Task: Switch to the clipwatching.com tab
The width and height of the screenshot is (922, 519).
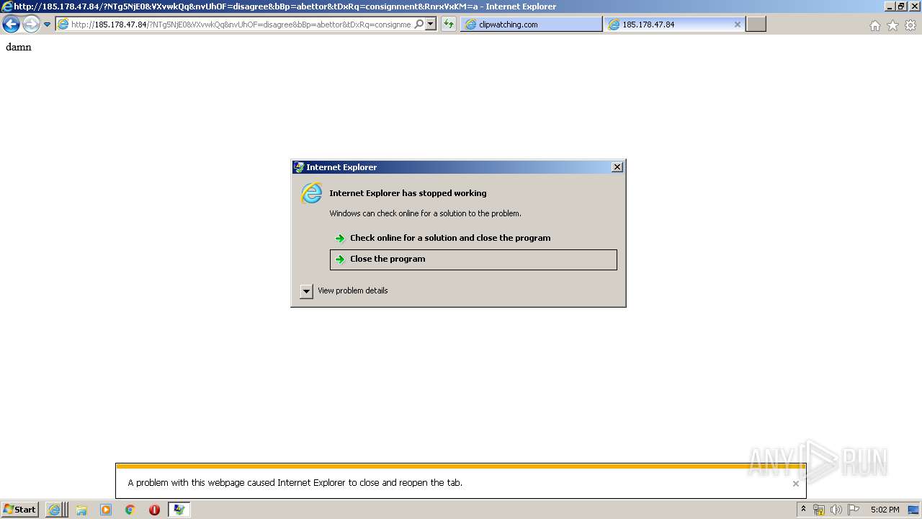Action: tap(531, 25)
